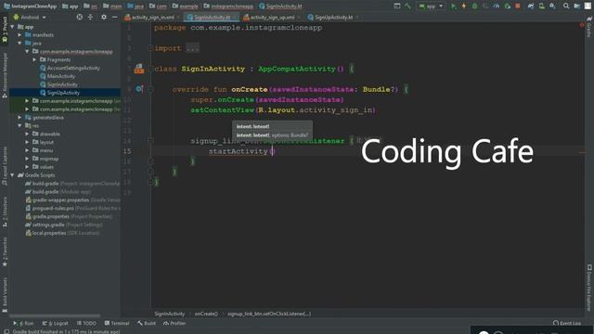The width and height of the screenshot is (594, 334).
Task: Click the Apply Changes lightning icon
Action: click(464, 6)
